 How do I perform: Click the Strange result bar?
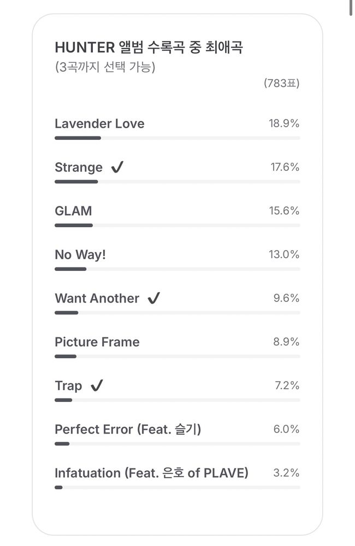point(177,182)
